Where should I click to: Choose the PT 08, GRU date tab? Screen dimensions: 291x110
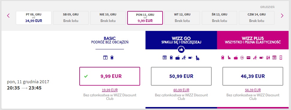pyautogui.click(x=34, y=18)
